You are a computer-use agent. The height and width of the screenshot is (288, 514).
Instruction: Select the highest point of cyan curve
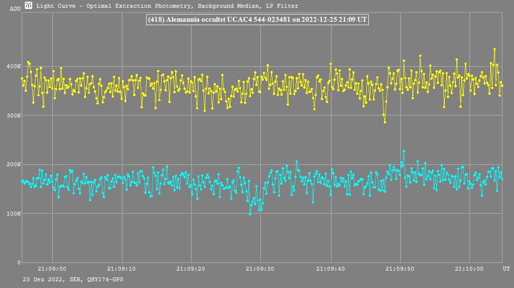click(404, 151)
